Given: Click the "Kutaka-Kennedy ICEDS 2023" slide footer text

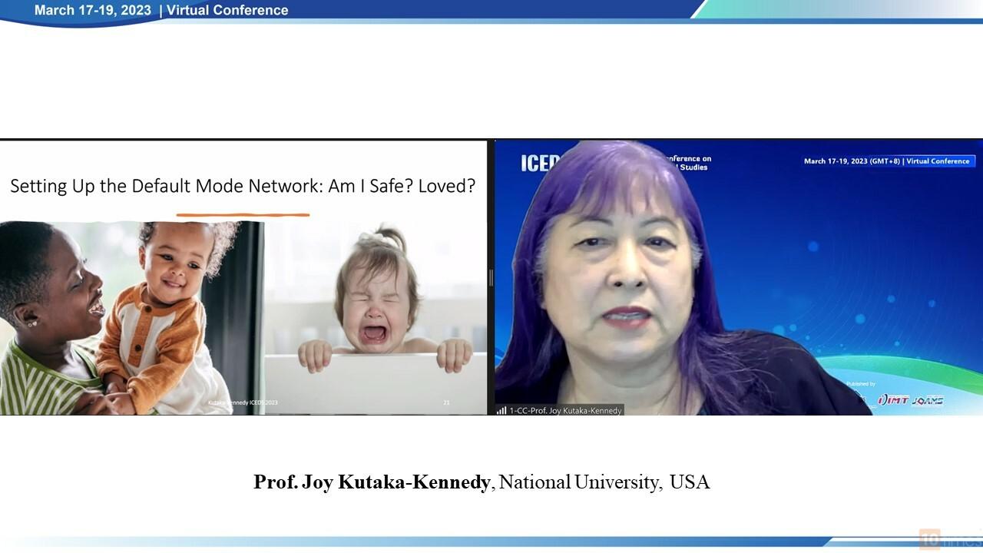Looking at the screenshot, I should 243,402.
